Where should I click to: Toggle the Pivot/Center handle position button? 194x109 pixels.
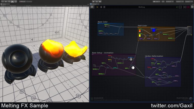click(x=22, y=2)
